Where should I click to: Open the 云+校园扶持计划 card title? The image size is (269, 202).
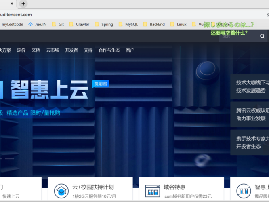(93, 187)
